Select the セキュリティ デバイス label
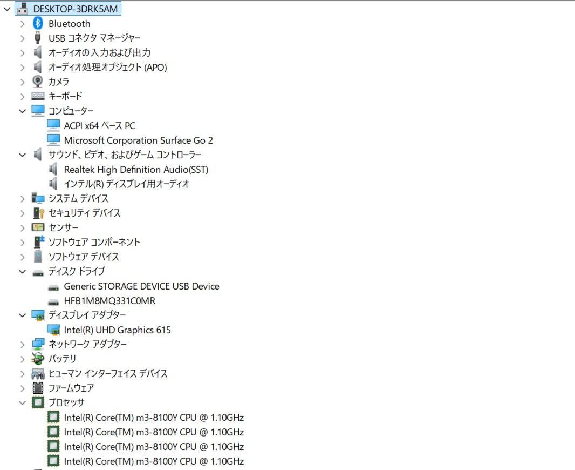 coord(84,213)
